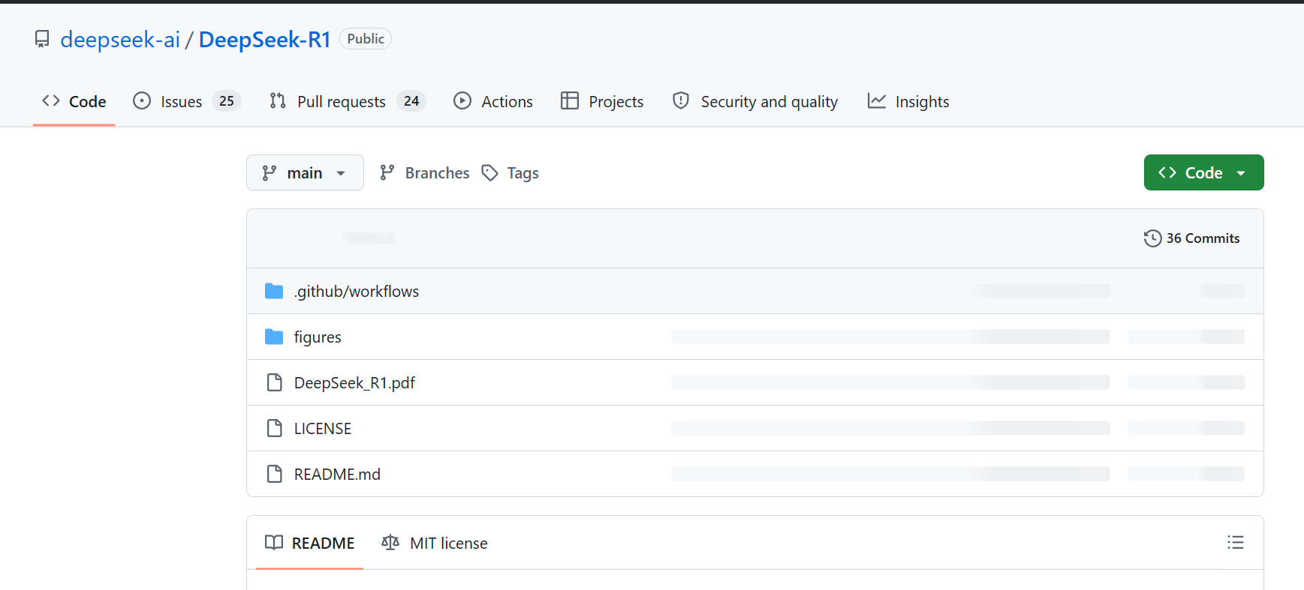Click the commit history clock icon
1304x590 pixels.
tap(1152, 238)
